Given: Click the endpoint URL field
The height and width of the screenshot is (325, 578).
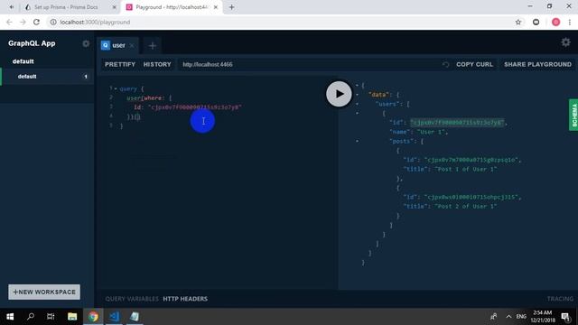Looking at the screenshot, I should pyautogui.click(x=309, y=64).
